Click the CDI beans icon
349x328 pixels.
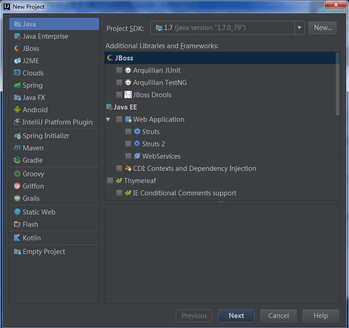point(128,168)
